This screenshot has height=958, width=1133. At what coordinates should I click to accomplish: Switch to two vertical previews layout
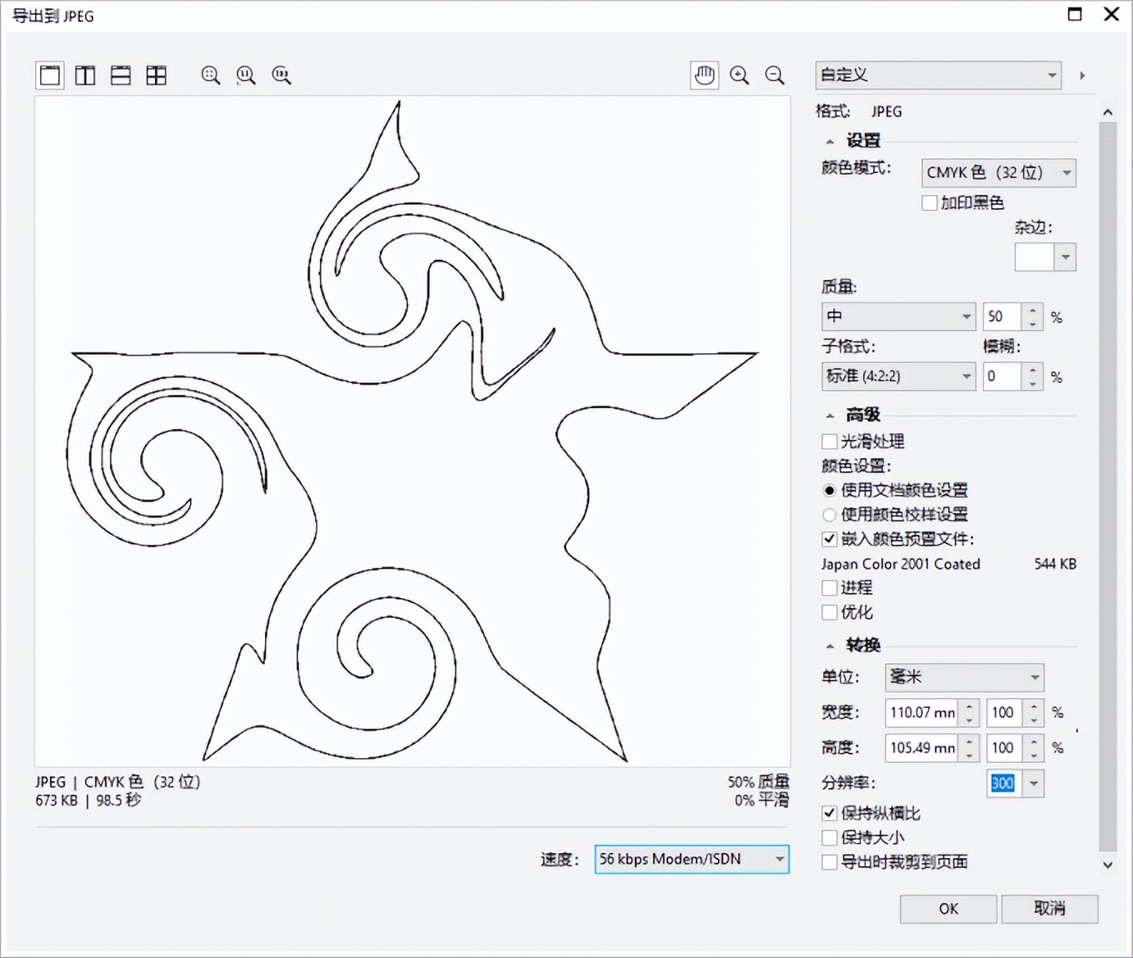tap(85, 75)
